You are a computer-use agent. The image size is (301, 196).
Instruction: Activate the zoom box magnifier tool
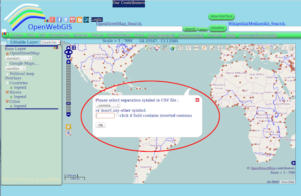coord(69,133)
